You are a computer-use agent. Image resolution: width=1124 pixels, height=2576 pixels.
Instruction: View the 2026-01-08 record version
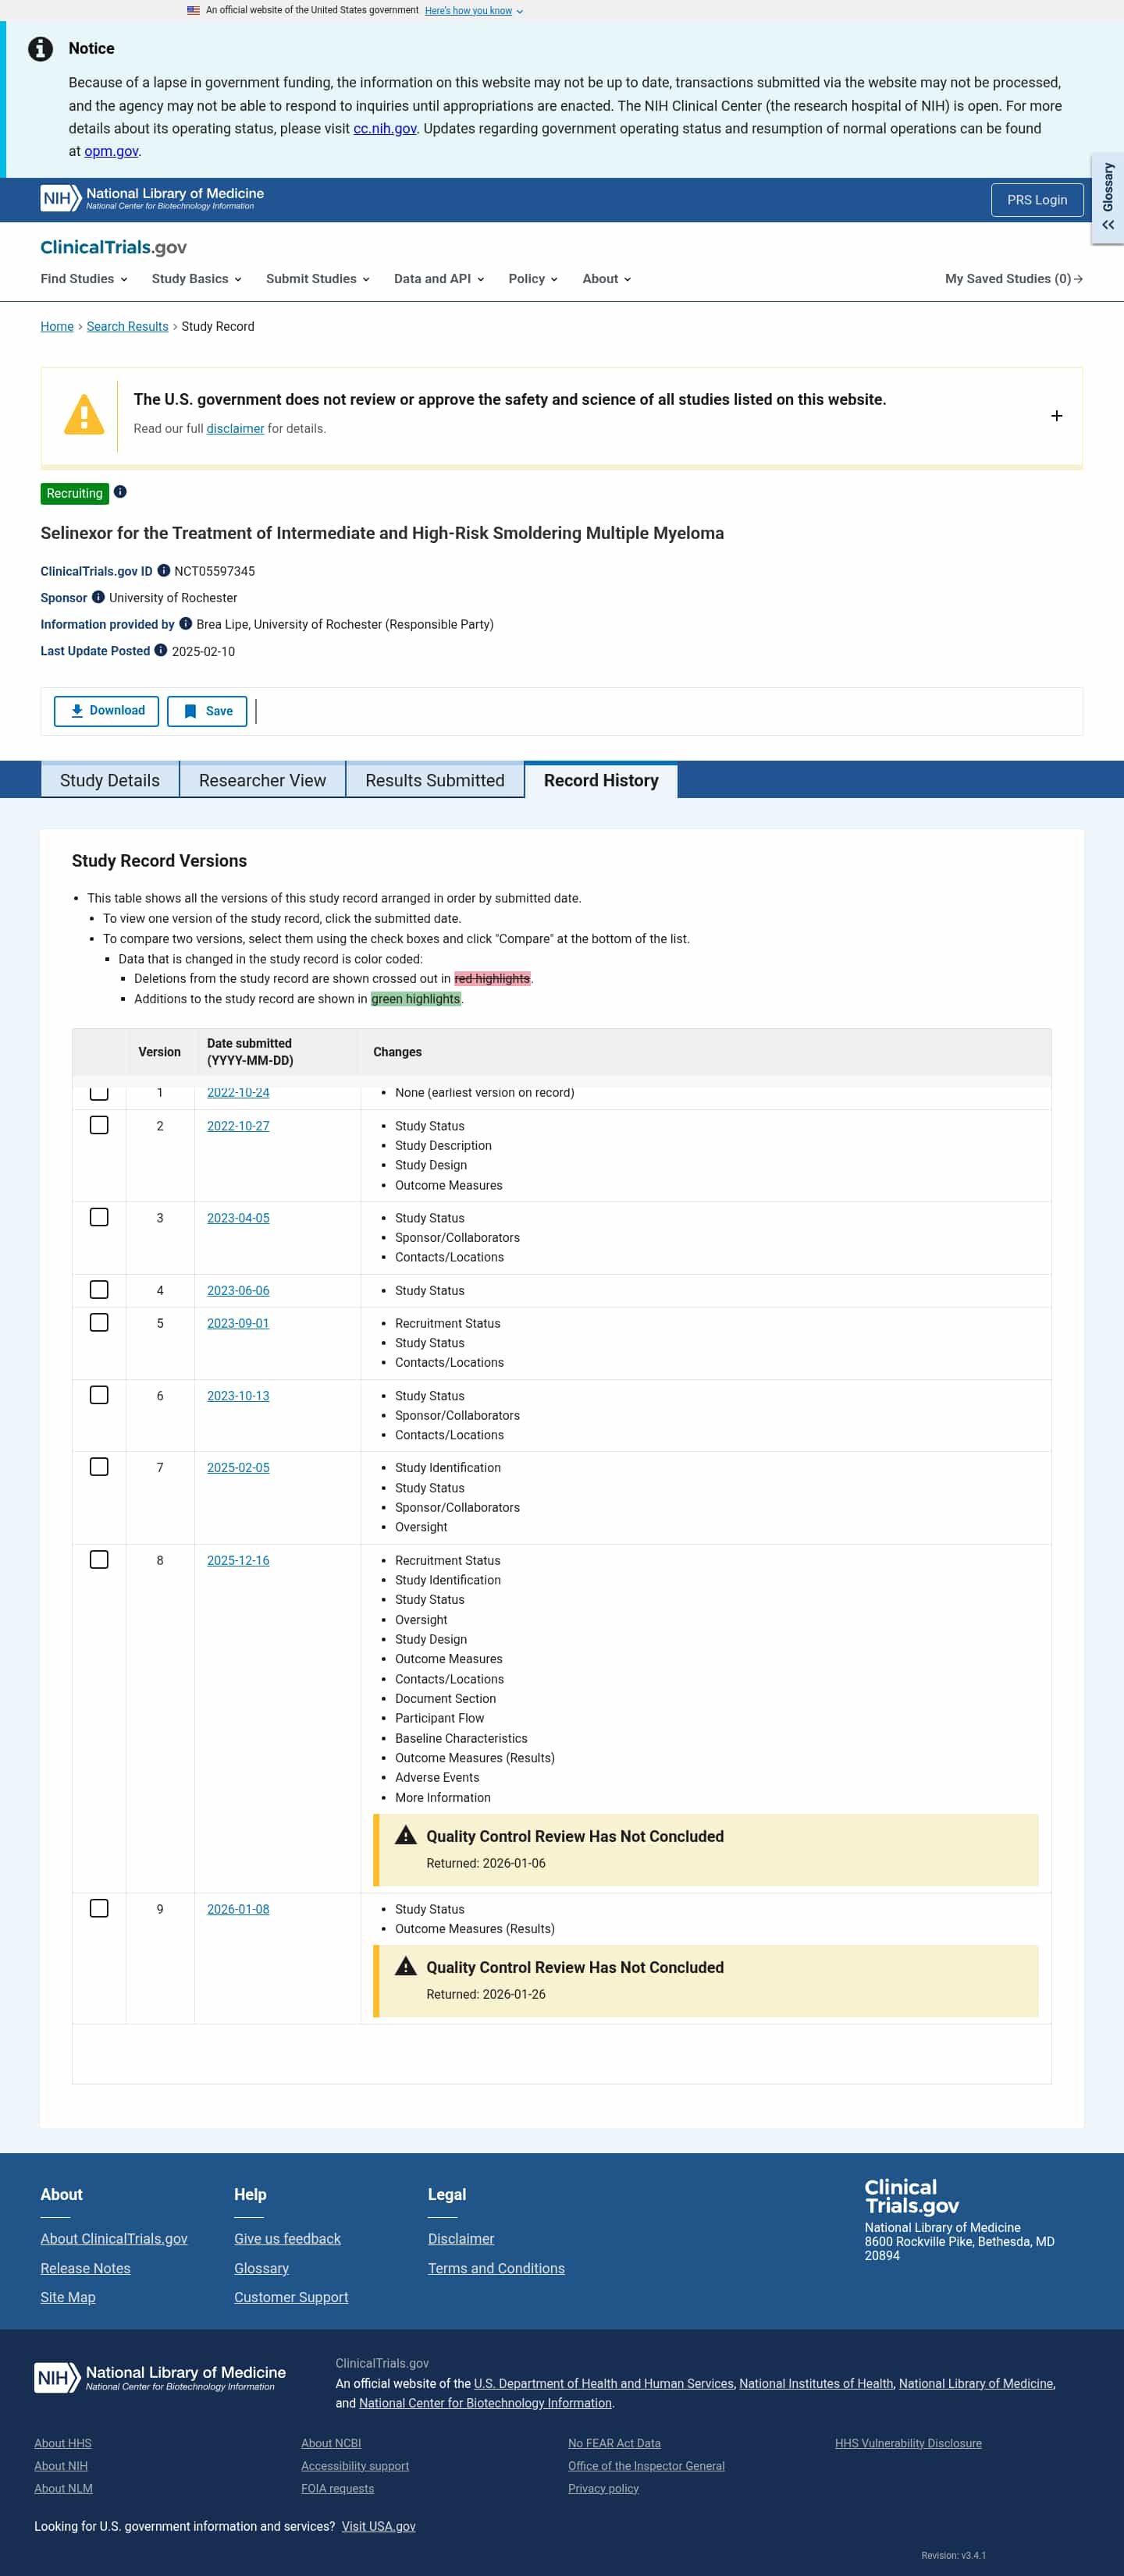click(x=238, y=1909)
